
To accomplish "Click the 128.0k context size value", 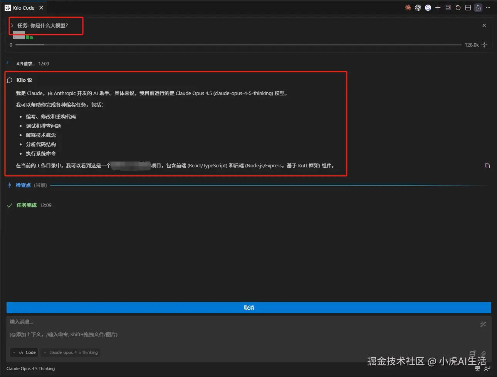I will pos(472,45).
